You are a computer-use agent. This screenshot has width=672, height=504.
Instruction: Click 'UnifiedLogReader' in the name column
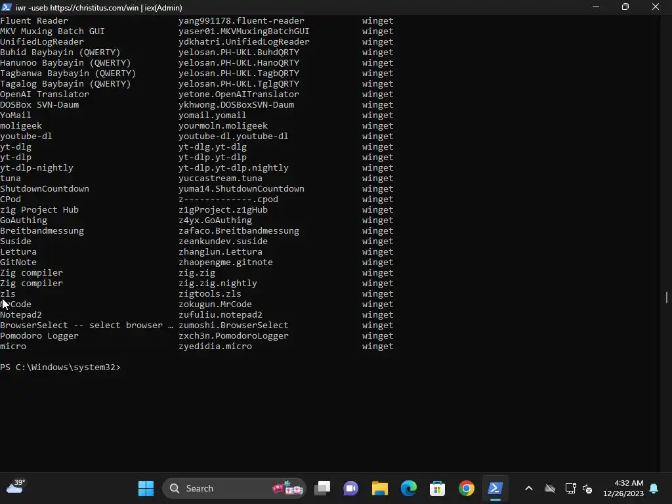coord(42,41)
